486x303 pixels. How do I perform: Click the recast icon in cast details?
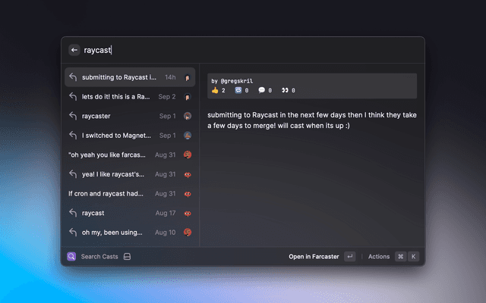point(238,90)
